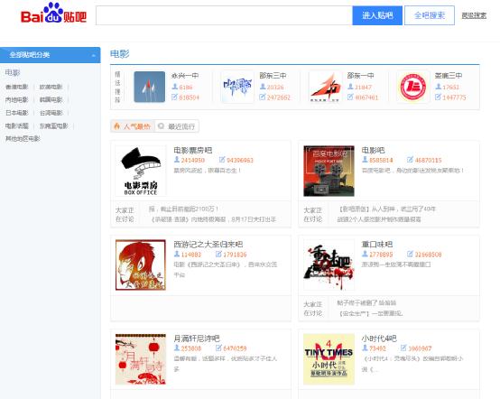This screenshot has width=500, height=399.
Task: Open the 西游记之大圣归来吧 title link
Action: click(208, 245)
